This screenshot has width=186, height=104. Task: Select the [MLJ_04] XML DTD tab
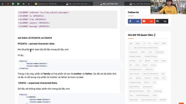109,4
